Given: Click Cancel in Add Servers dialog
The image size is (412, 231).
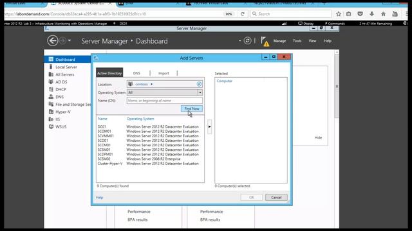Looking at the screenshot, I should click(x=276, y=198).
